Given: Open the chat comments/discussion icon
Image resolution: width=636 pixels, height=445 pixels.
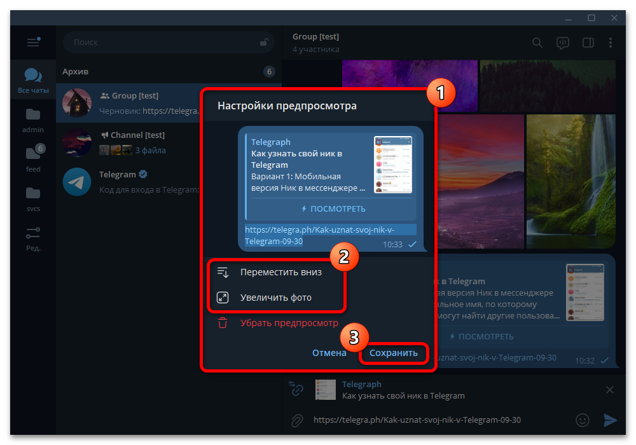Looking at the screenshot, I should point(563,43).
